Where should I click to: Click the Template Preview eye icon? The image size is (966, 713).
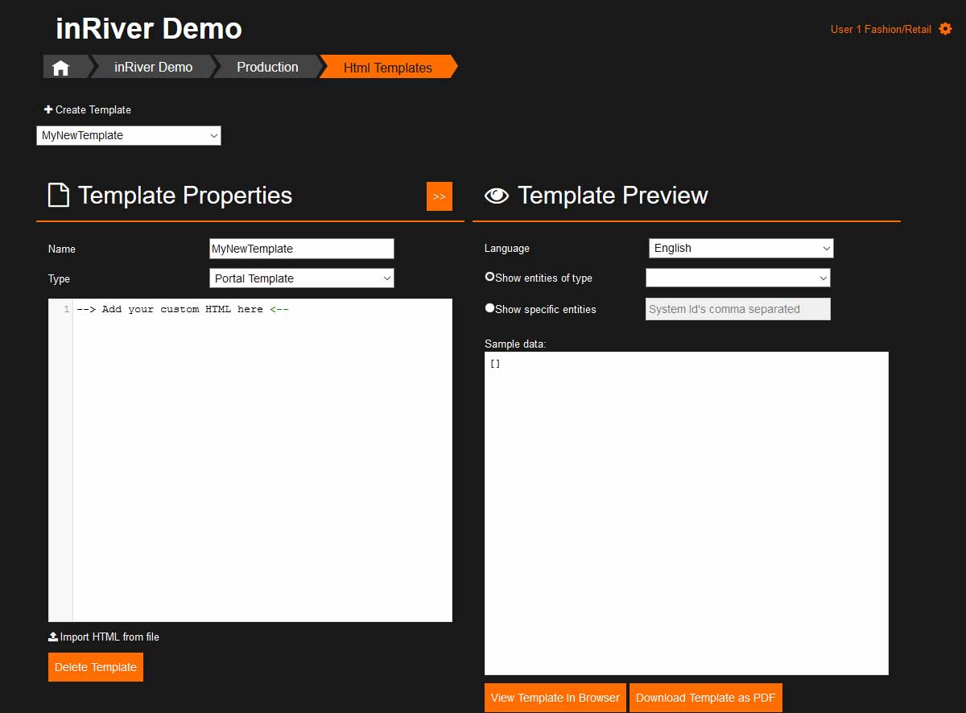tap(497, 195)
